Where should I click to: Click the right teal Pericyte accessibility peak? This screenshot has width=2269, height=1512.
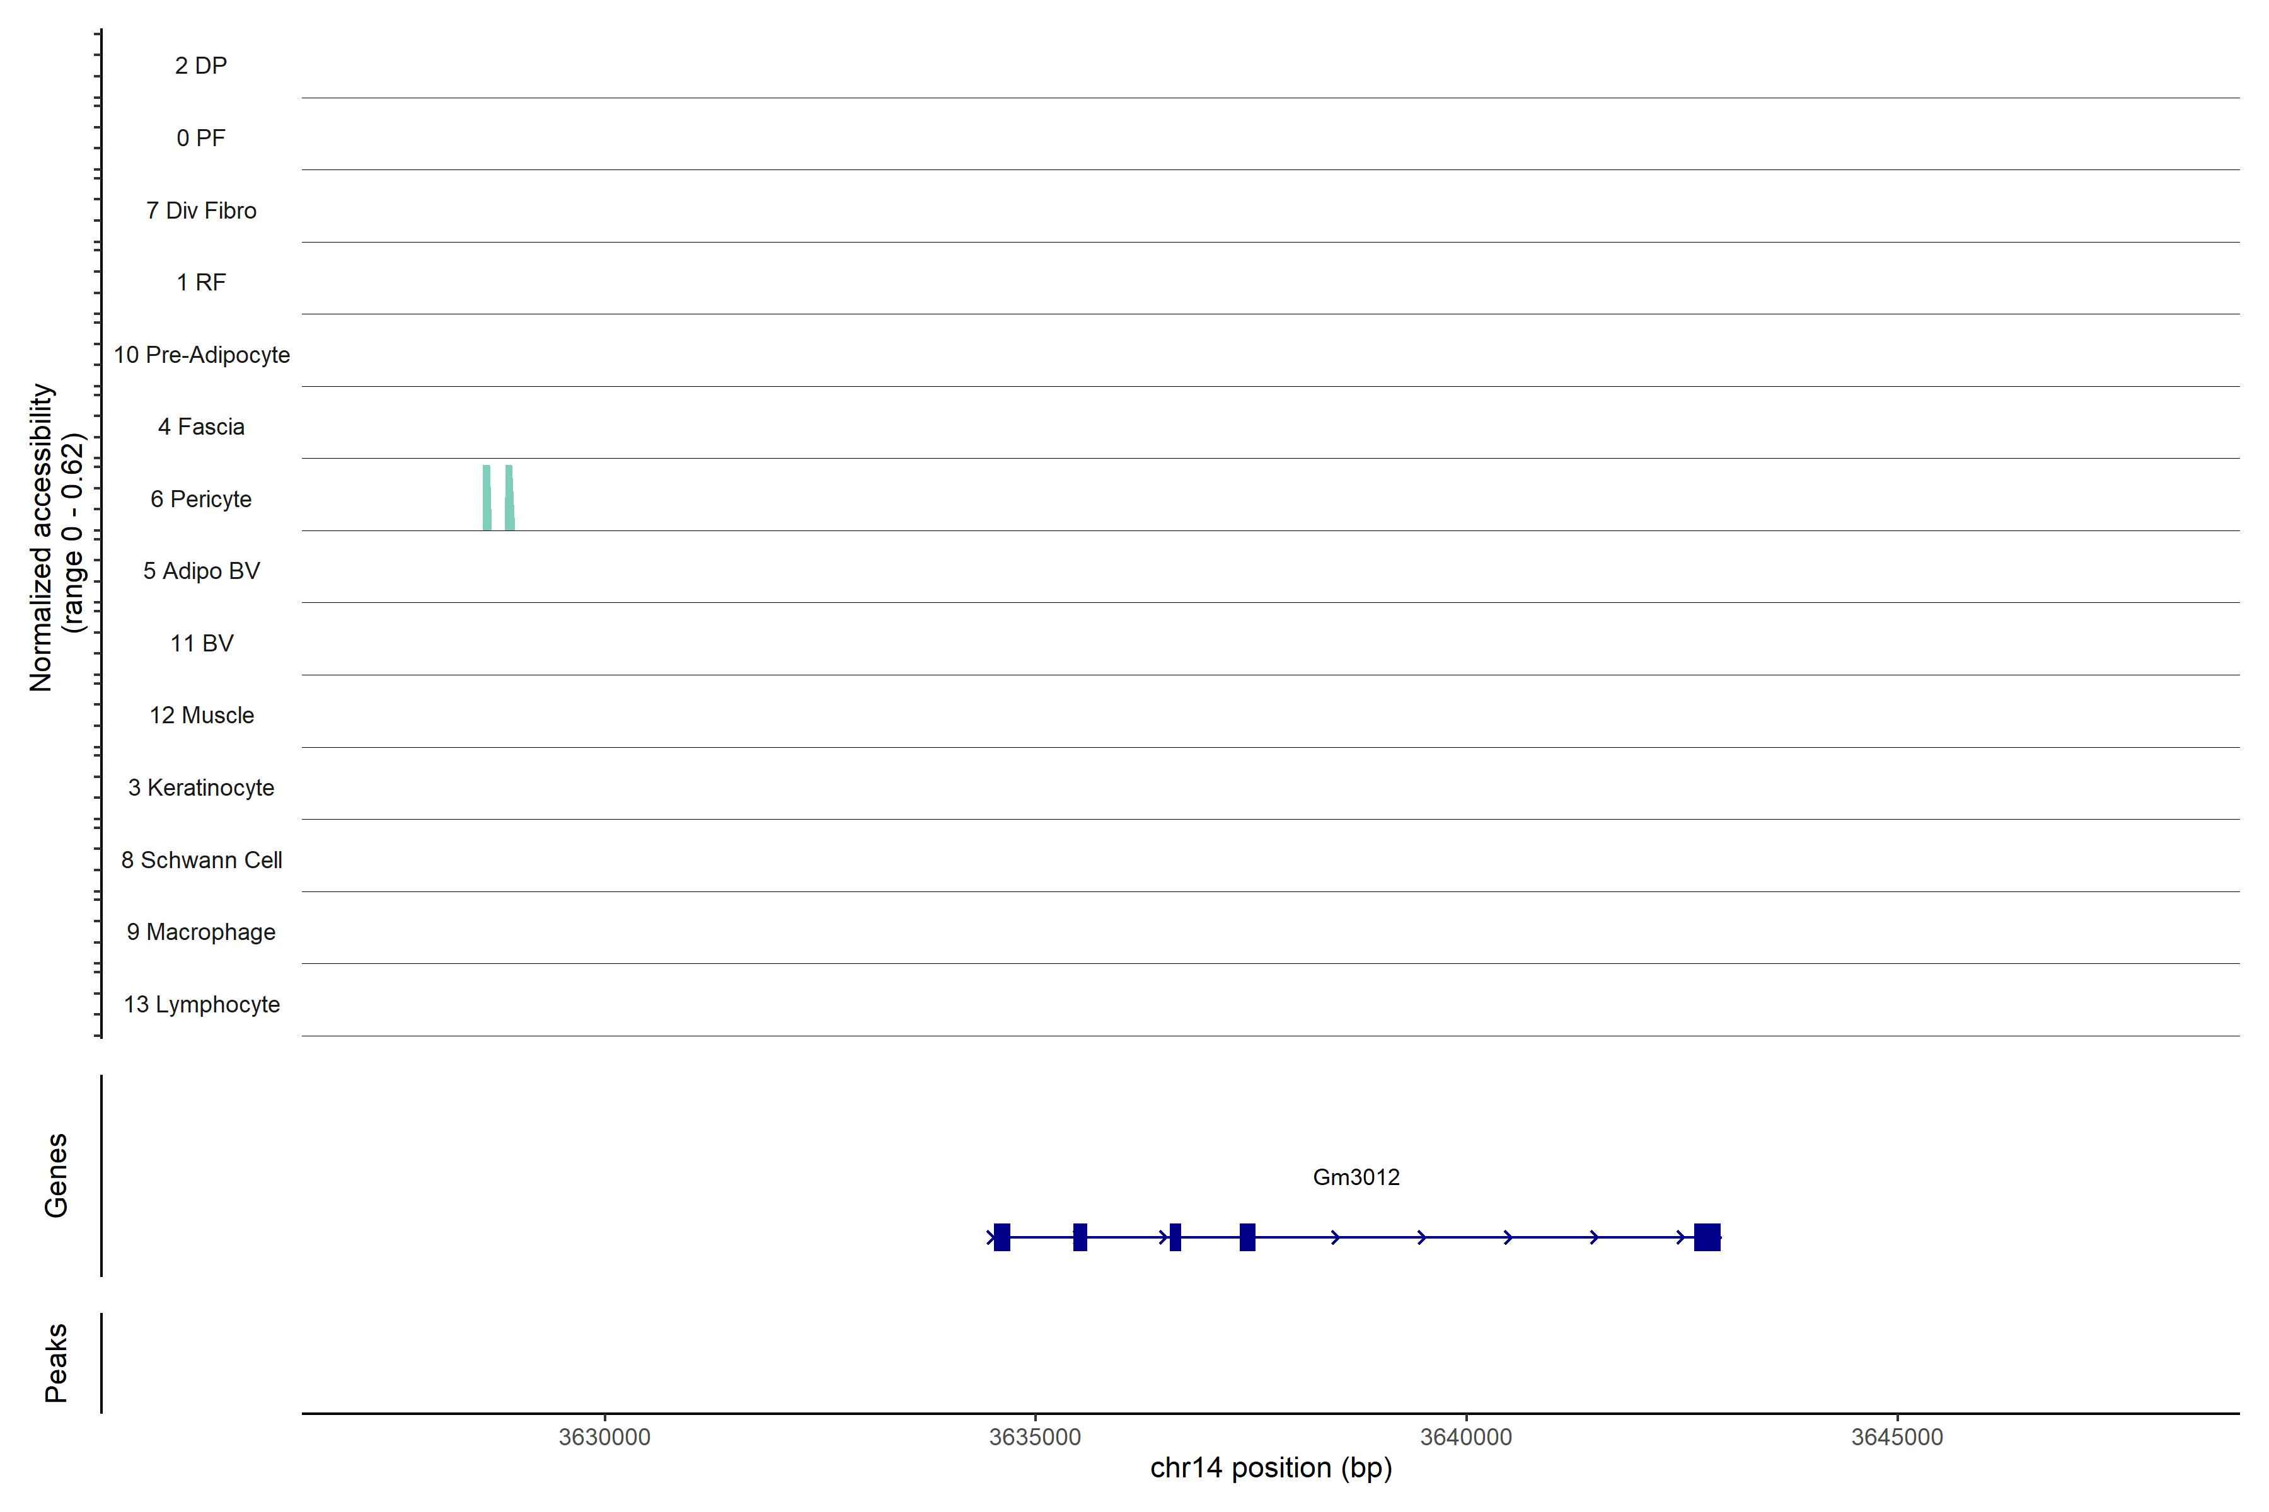point(509,498)
